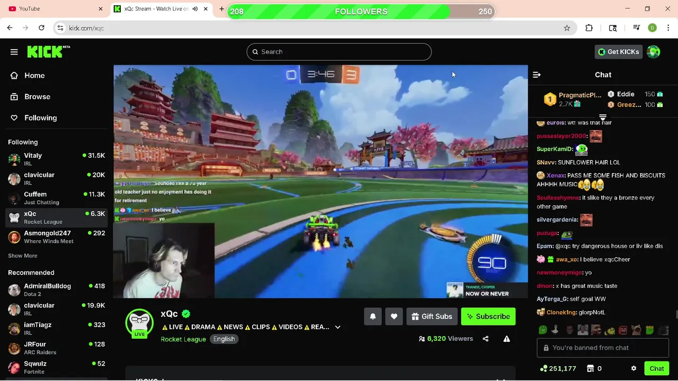
Task: Select Eddie in gift leaderboard
Action: pos(635,94)
